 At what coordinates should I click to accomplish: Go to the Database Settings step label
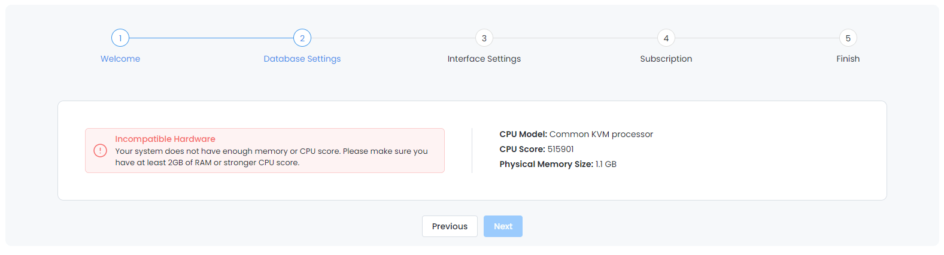(302, 59)
